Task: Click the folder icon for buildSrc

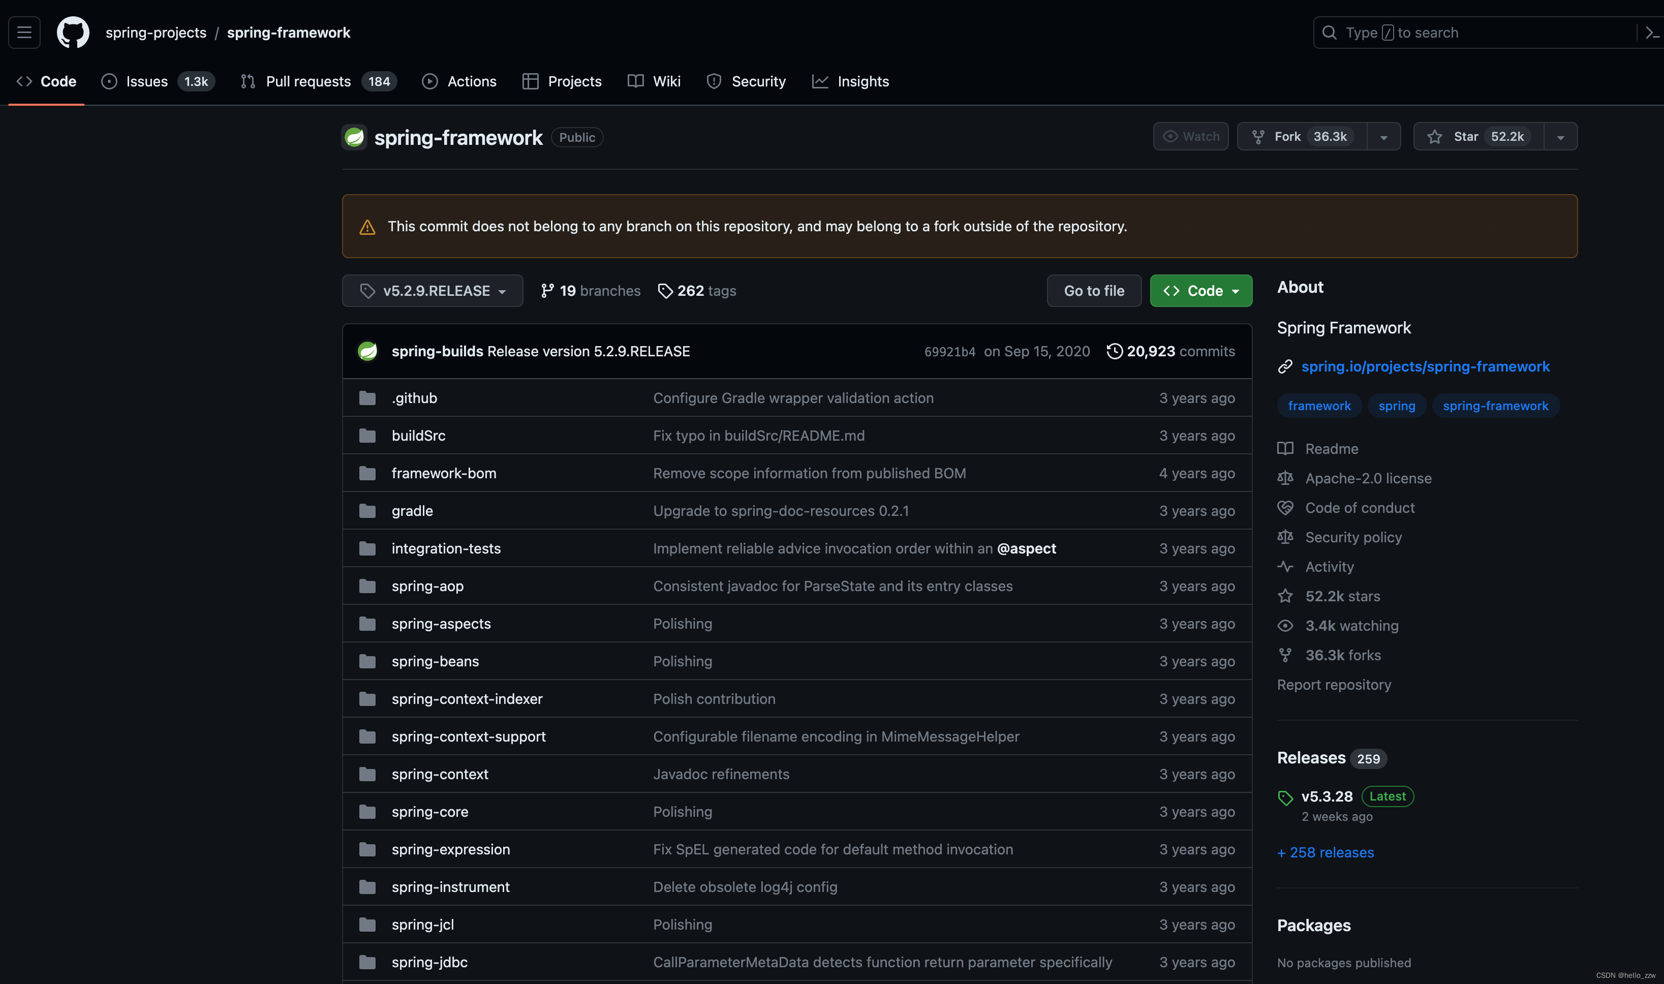Action: 367,436
